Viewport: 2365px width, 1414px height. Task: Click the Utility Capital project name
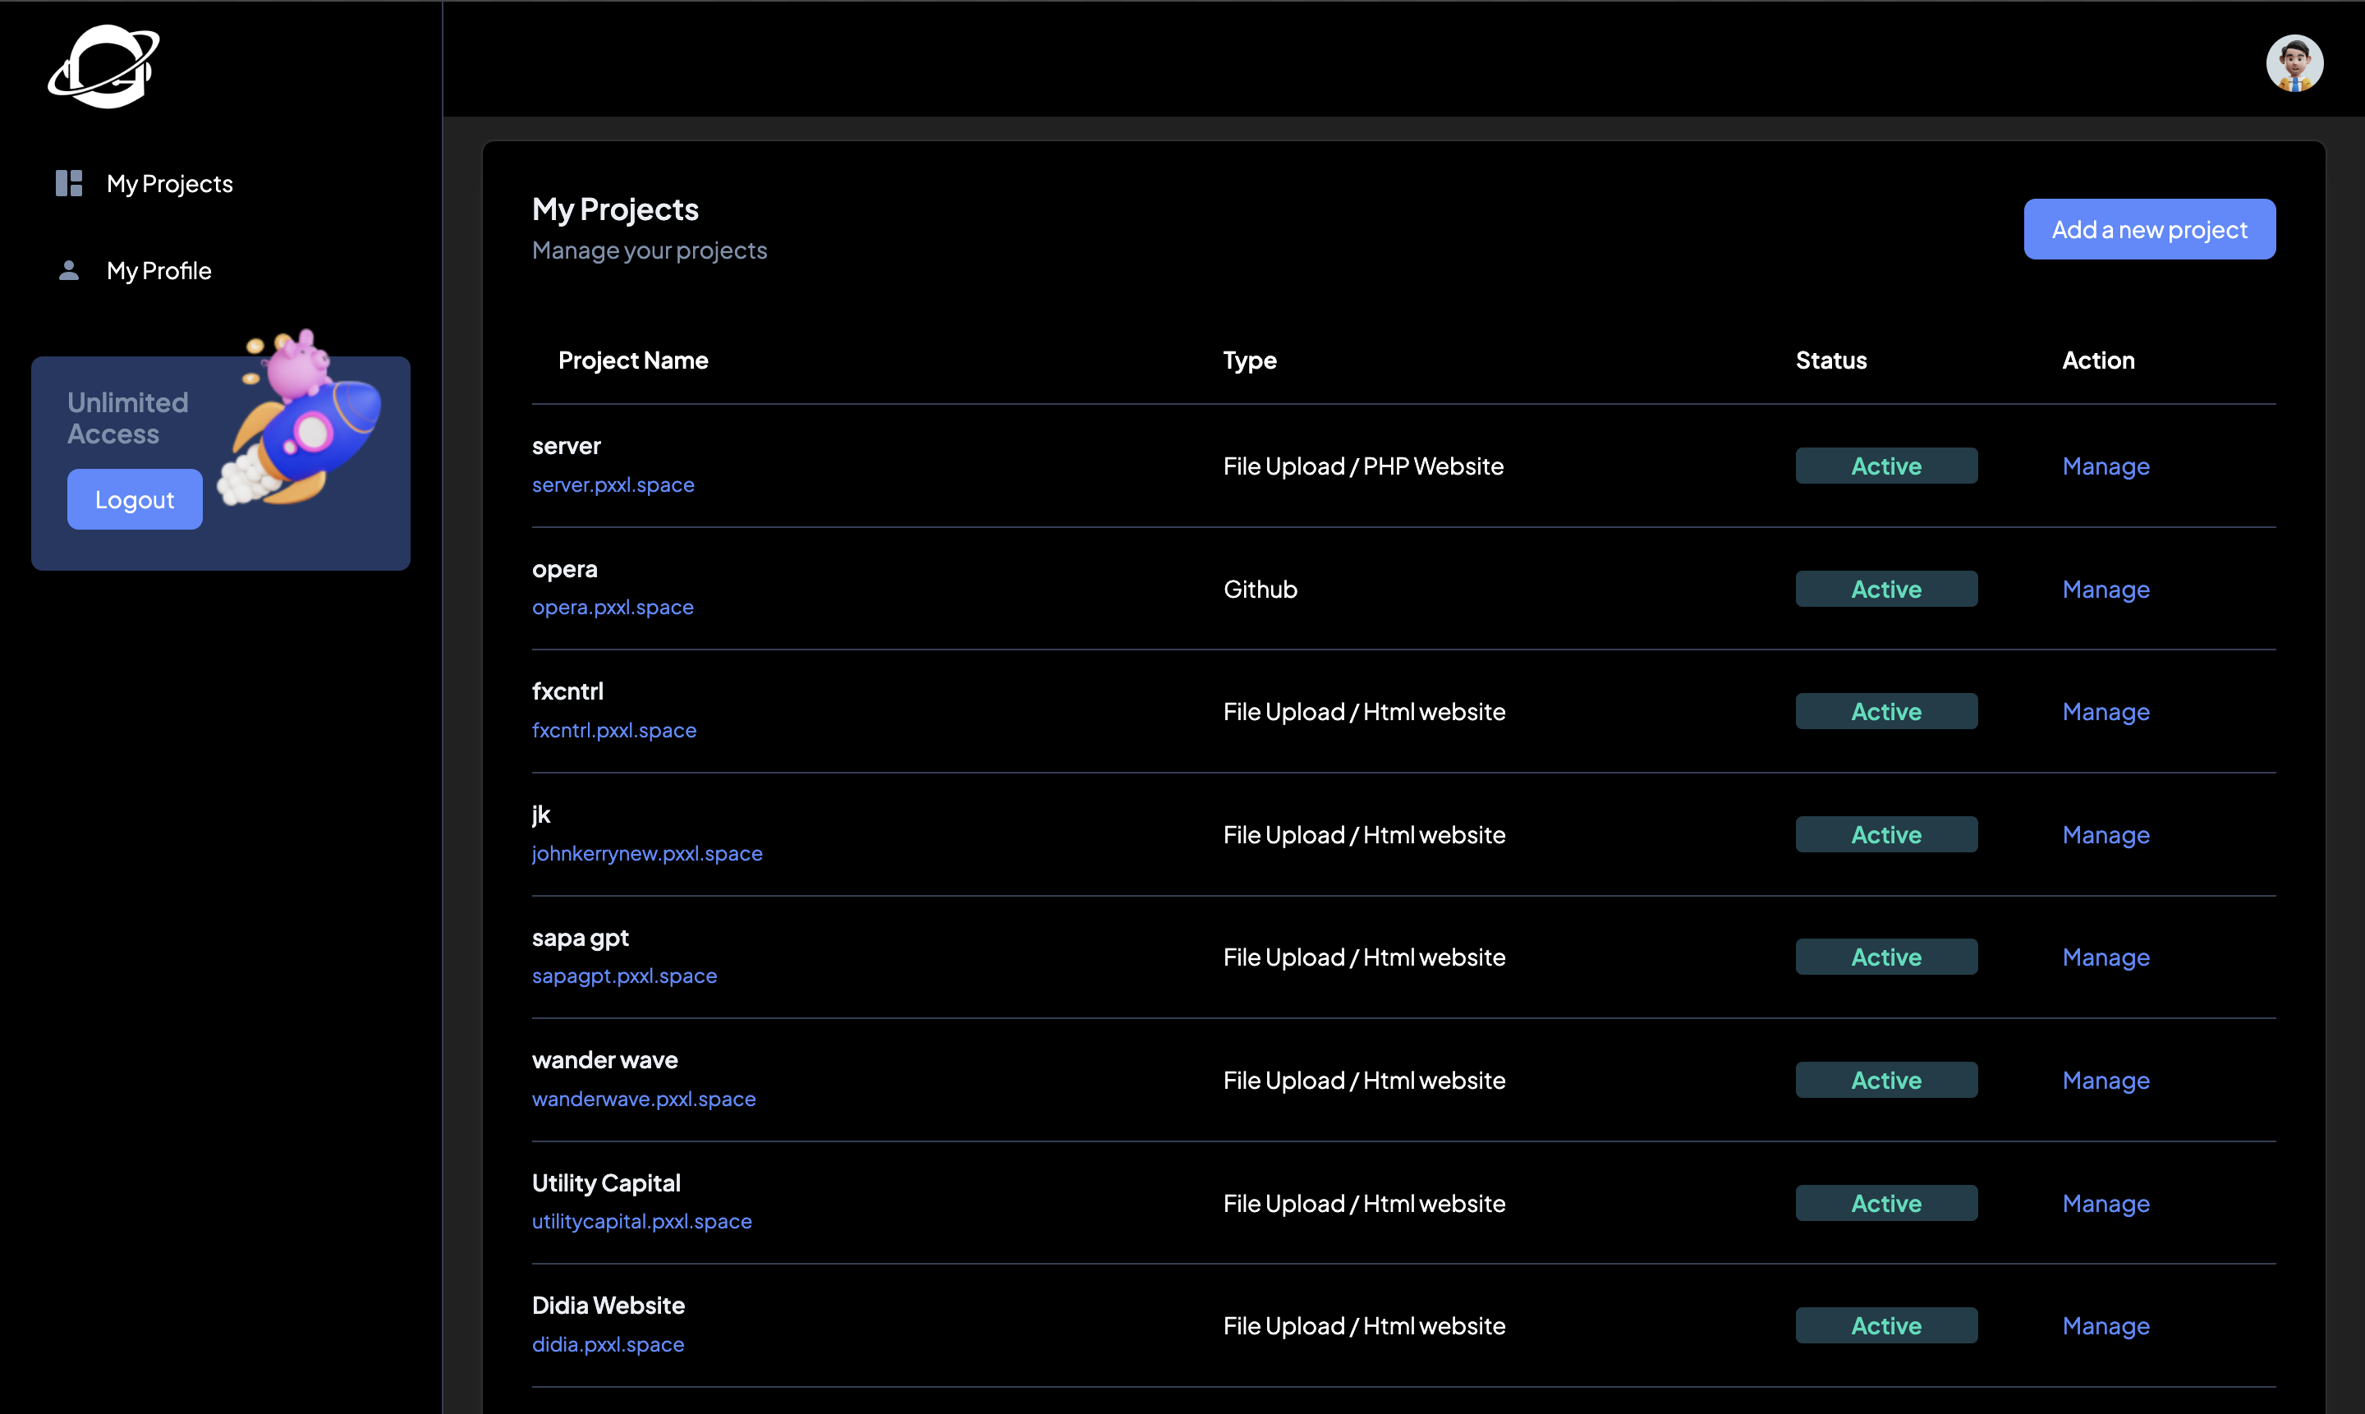pos(606,1182)
